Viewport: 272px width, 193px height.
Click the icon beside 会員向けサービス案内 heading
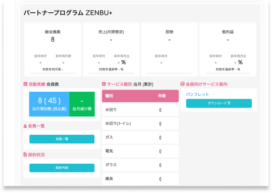[x=183, y=84]
